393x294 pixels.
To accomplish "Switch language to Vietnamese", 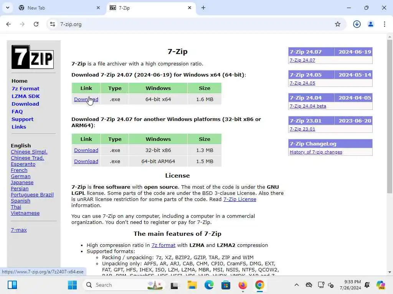I will (25, 213).
